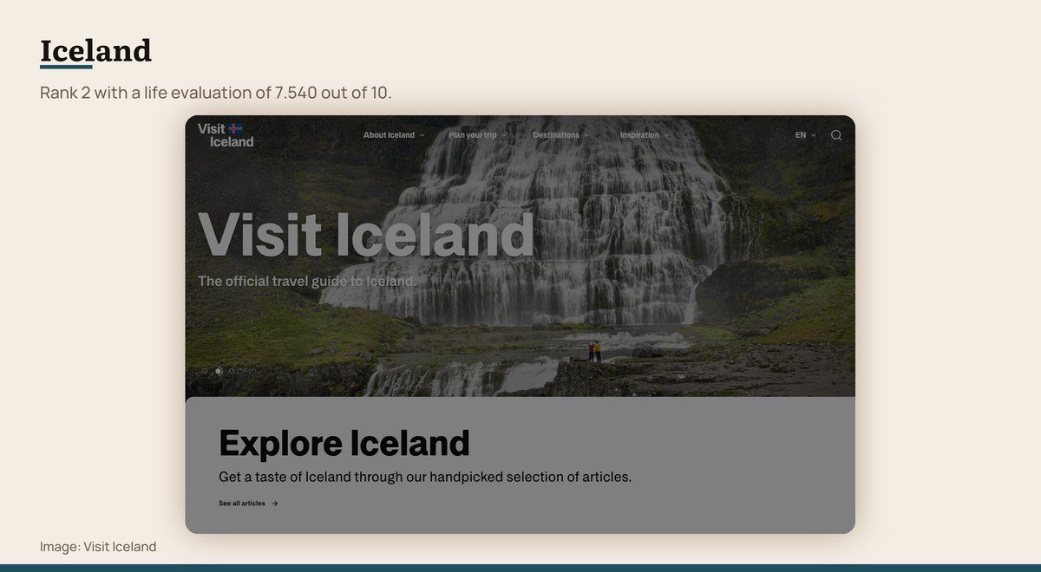This screenshot has width=1041, height=572.
Task: Click the Rank 2 life evaluation text
Action: click(x=216, y=92)
